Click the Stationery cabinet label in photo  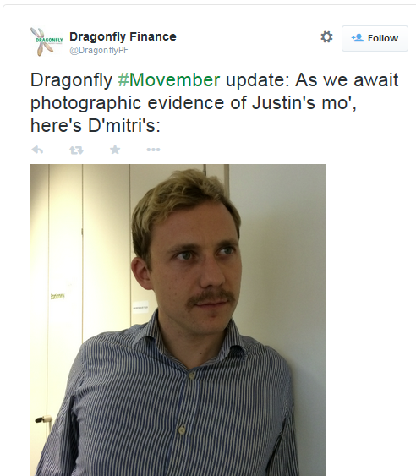pos(57,296)
